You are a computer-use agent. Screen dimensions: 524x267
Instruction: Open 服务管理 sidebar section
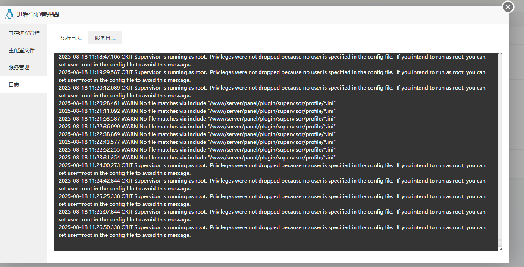(24, 68)
